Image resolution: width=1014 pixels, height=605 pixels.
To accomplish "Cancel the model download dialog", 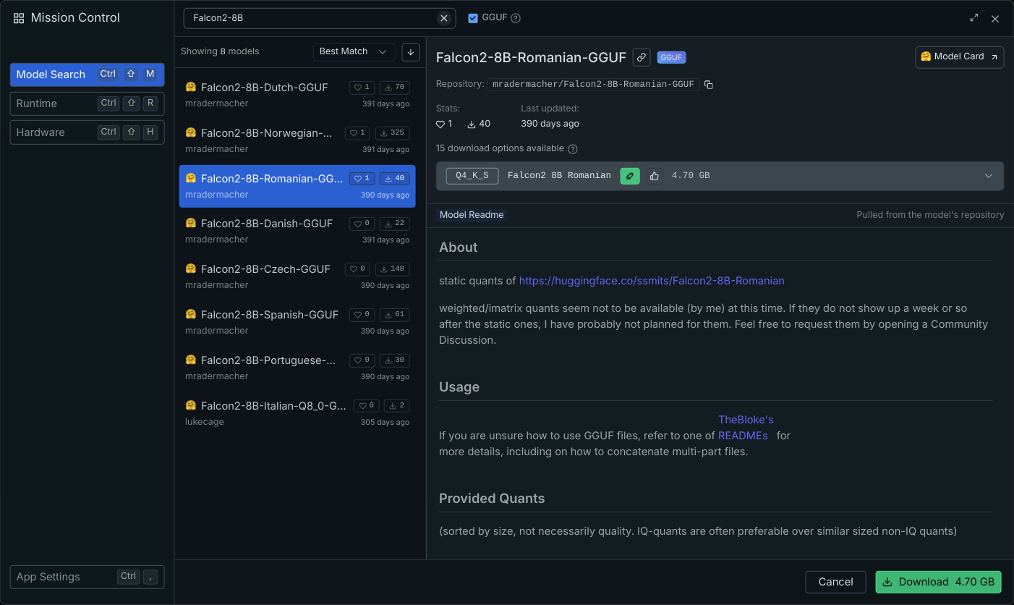I will pyautogui.click(x=835, y=582).
